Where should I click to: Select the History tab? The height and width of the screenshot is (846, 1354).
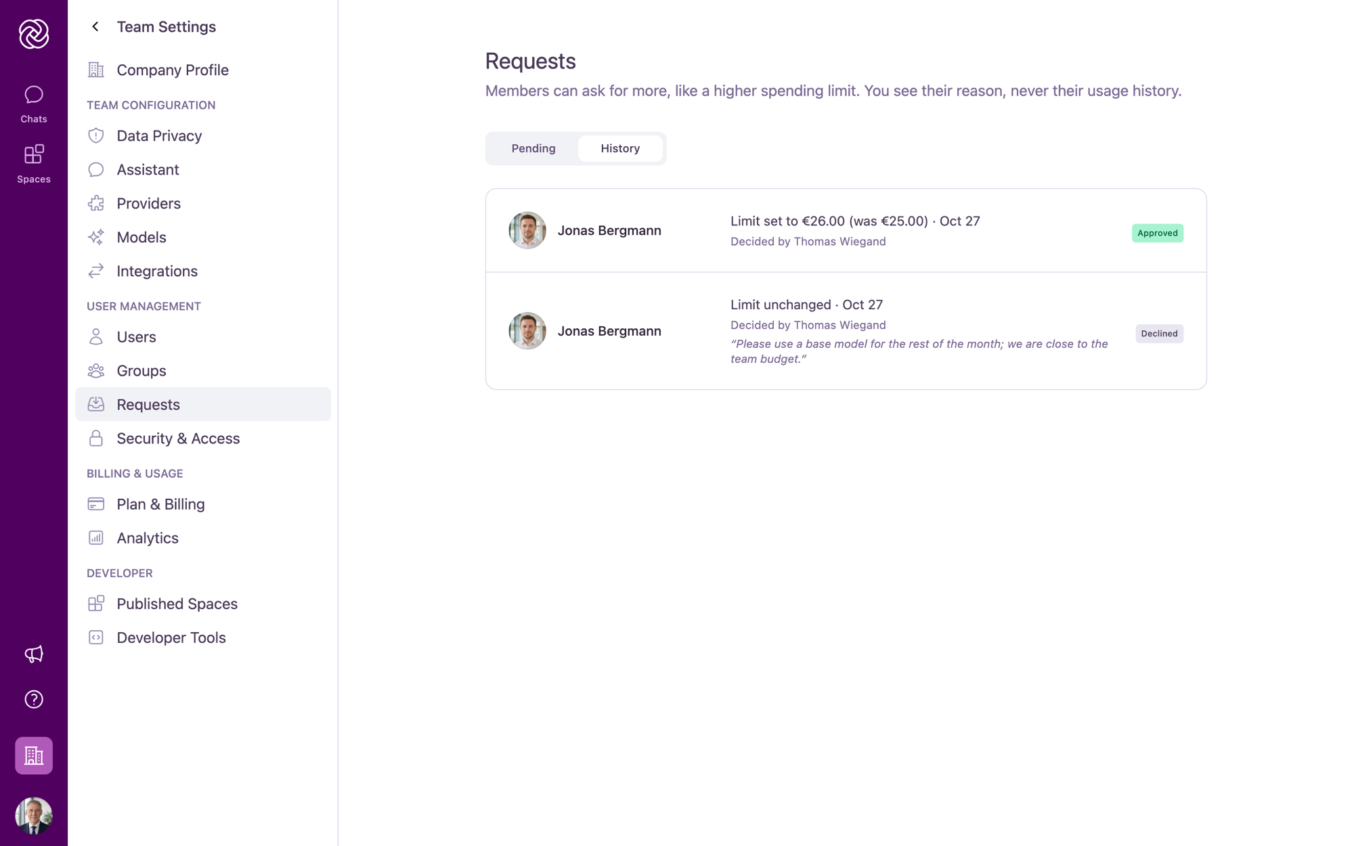coord(620,148)
